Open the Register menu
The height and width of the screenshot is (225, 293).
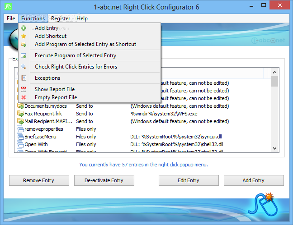(x=61, y=18)
